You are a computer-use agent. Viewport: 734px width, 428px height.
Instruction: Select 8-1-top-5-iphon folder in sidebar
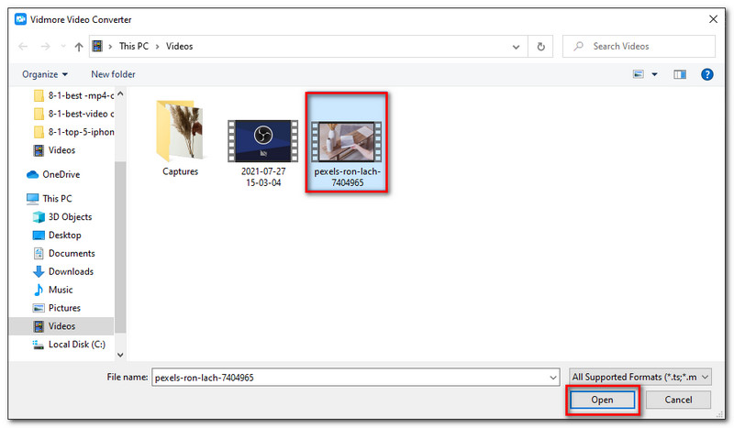pyautogui.click(x=74, y=132)
